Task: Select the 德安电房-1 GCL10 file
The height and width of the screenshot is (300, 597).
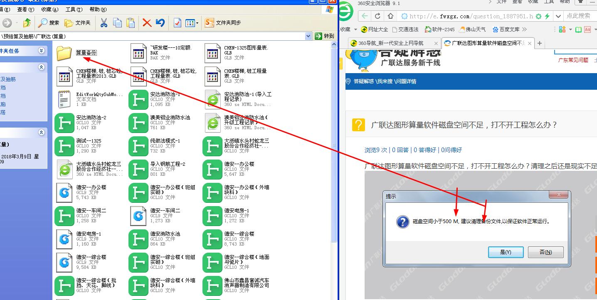Action: (227, 216)
